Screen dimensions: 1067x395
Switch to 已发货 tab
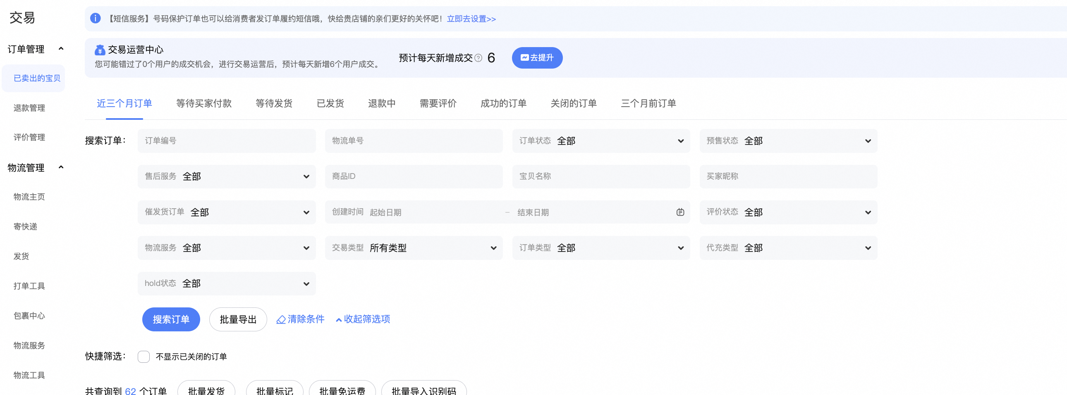(330, 103)
